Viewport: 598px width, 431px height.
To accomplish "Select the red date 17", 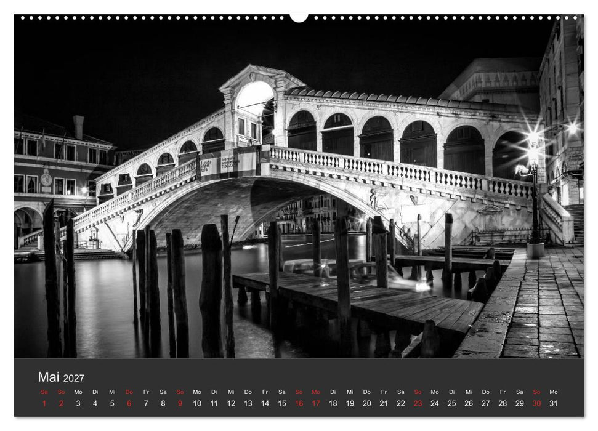I will 316,403.
